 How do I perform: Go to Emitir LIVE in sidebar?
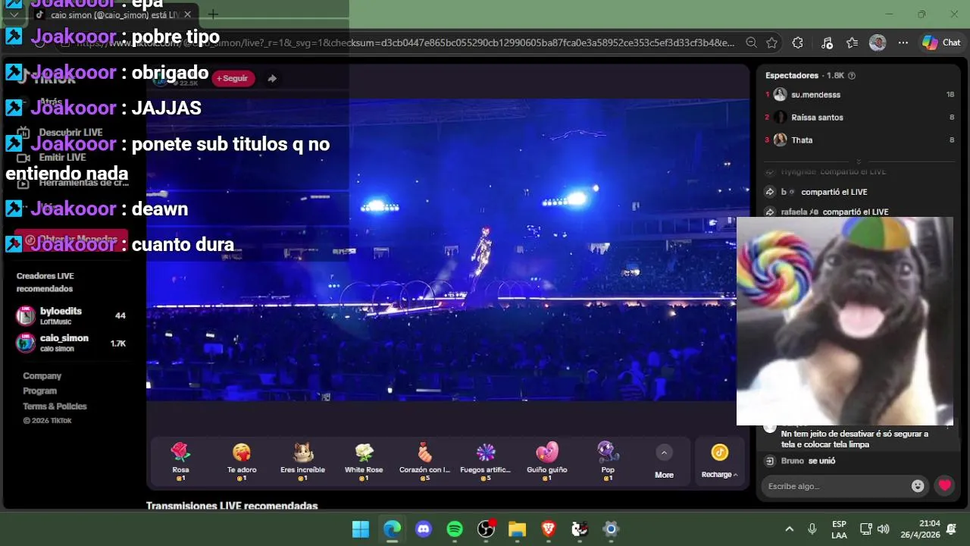(x=62, y=158)
